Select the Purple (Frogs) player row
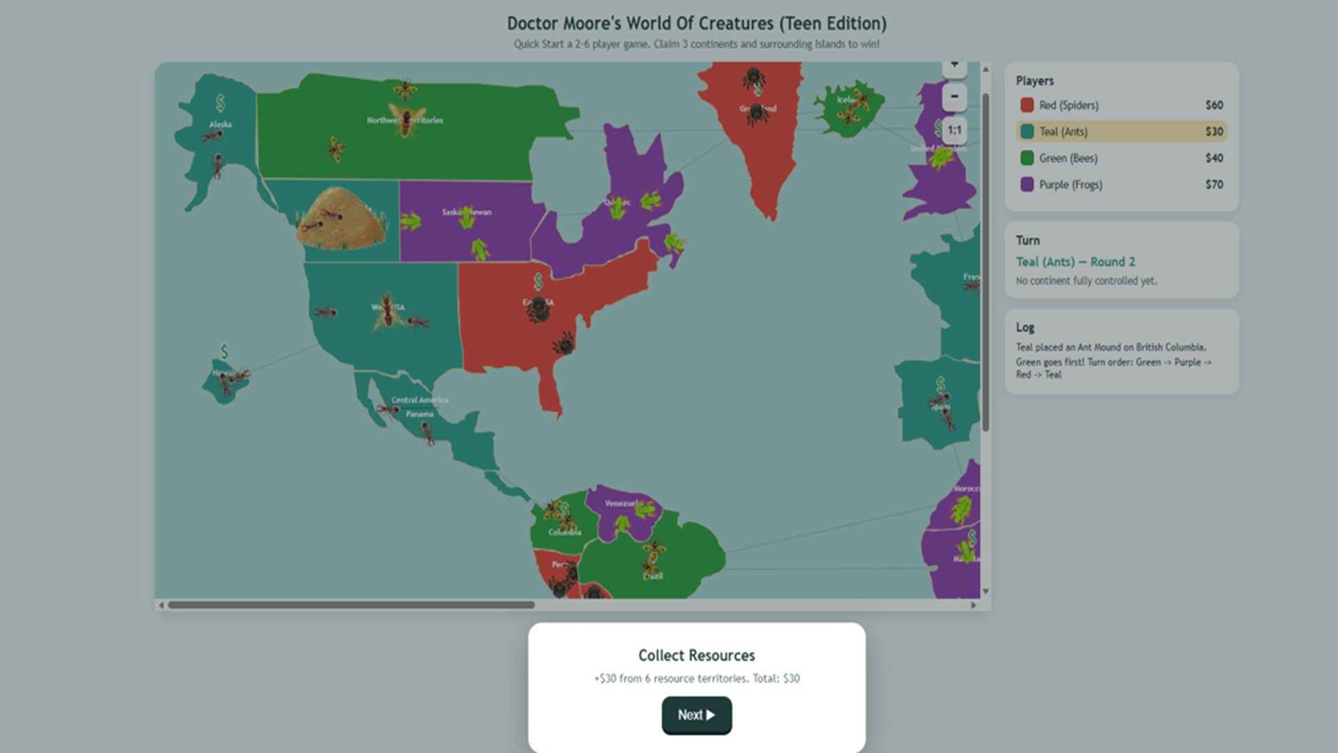This screenshot has height=753, width=1338. coord(1121,185)
